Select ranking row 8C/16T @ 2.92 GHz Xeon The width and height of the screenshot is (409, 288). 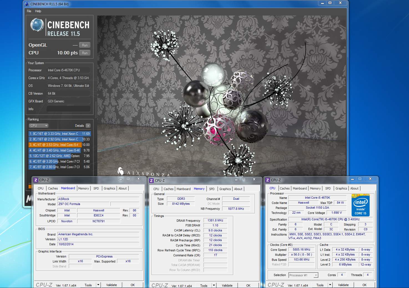tap(60, 139)
